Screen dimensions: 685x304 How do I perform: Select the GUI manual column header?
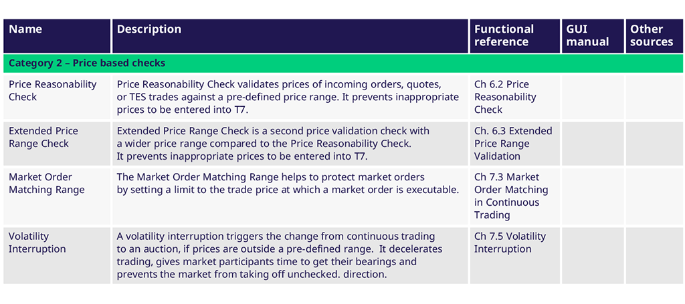pos(587,35)
